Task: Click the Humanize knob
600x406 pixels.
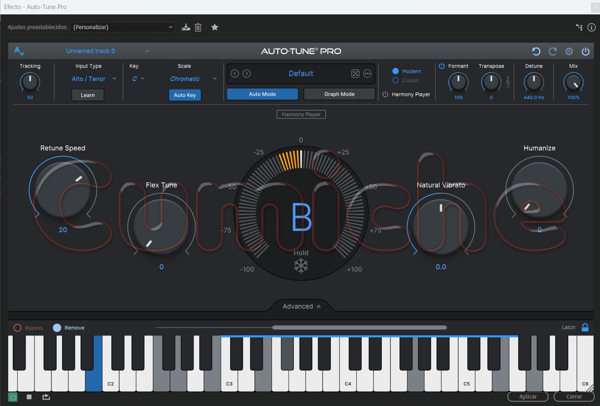Action: pos(540,189)
